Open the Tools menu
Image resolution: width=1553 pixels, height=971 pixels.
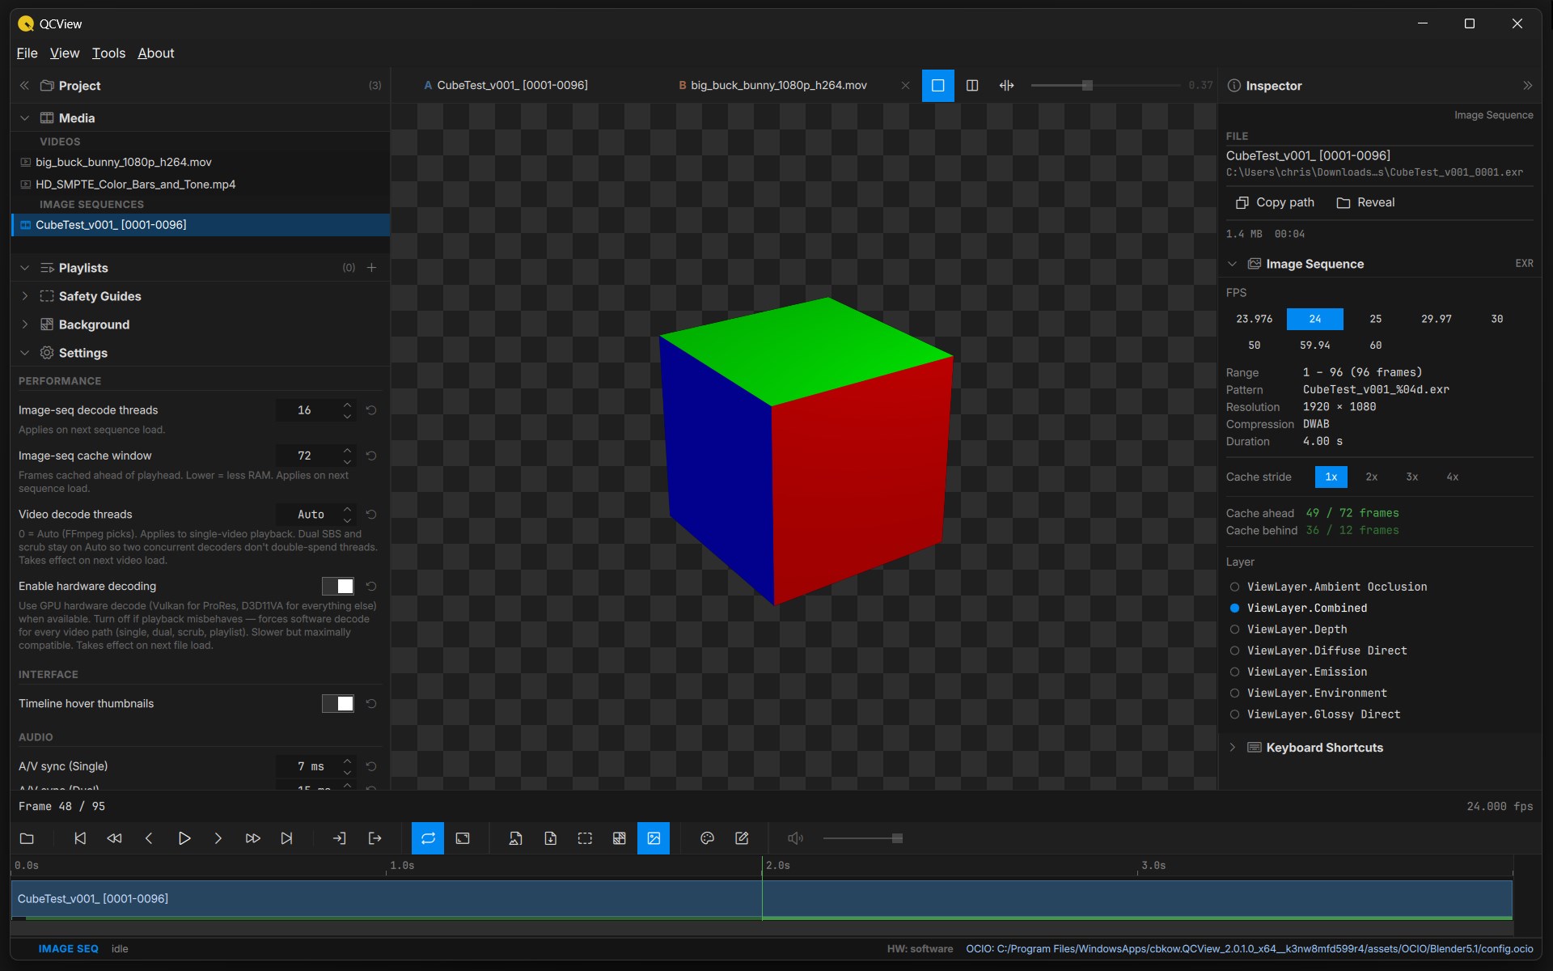[108, 53]
